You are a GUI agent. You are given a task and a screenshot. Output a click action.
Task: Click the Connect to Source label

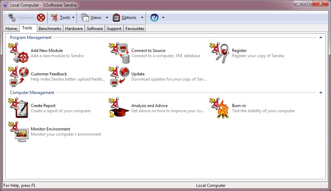pos(148,51)
